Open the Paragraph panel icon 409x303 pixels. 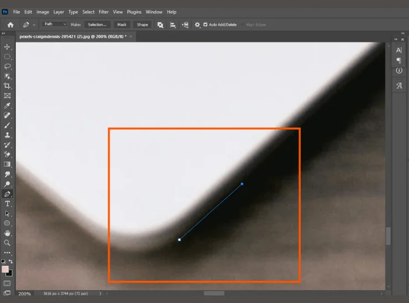[x=399, y=61]
